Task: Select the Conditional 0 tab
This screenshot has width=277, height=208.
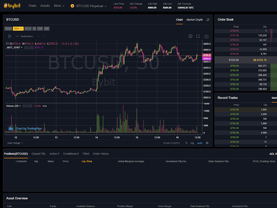Action: coord(71,154)
